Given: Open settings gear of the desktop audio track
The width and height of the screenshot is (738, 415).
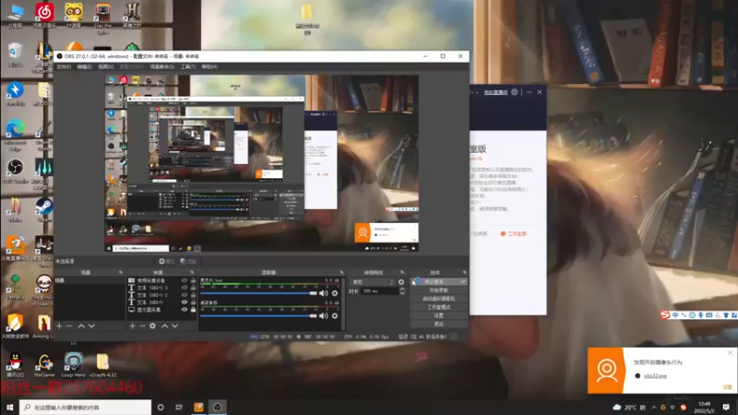Looking at the screenshot, I should pos(335,315).
